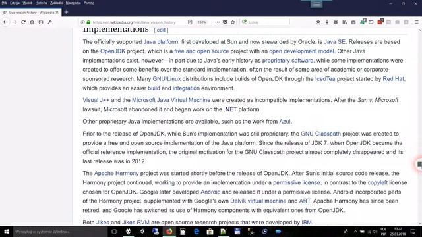Follow the IBM link
This screenshot has height=237, width=422.
pos(306,223)
